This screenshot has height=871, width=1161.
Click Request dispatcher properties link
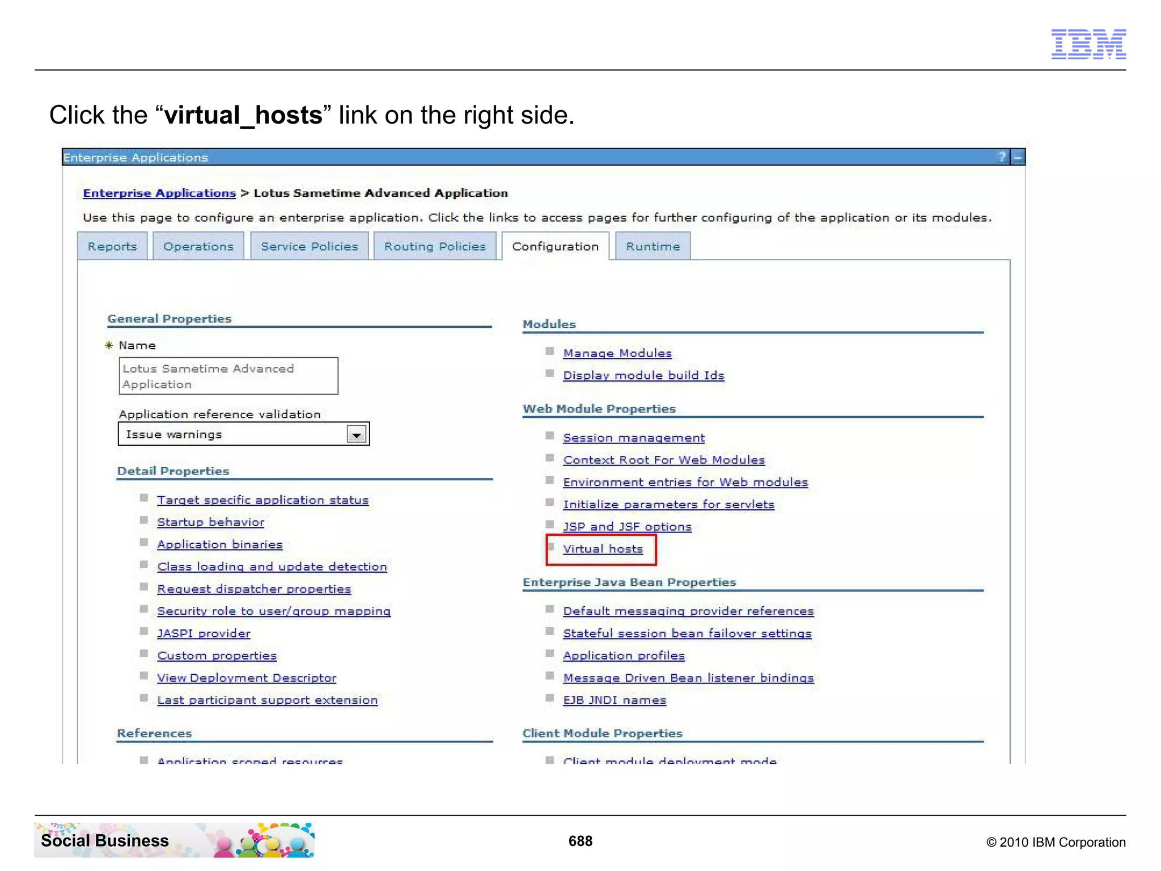tap(254, 589)
